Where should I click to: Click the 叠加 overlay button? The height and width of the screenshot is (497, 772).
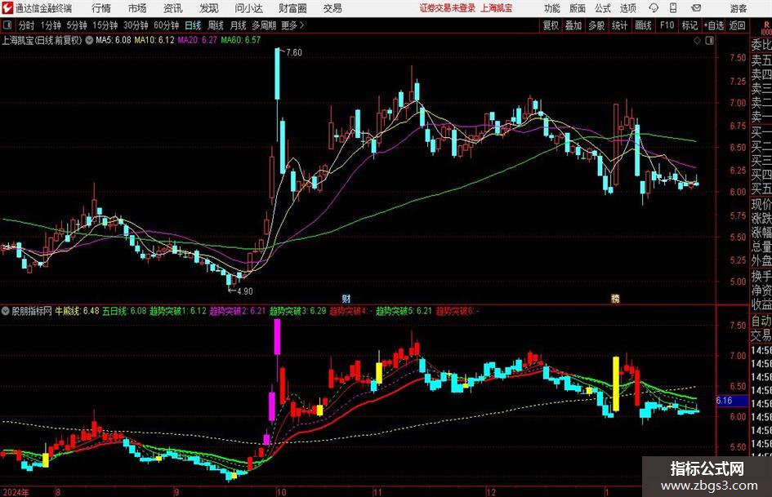(573, 25)
